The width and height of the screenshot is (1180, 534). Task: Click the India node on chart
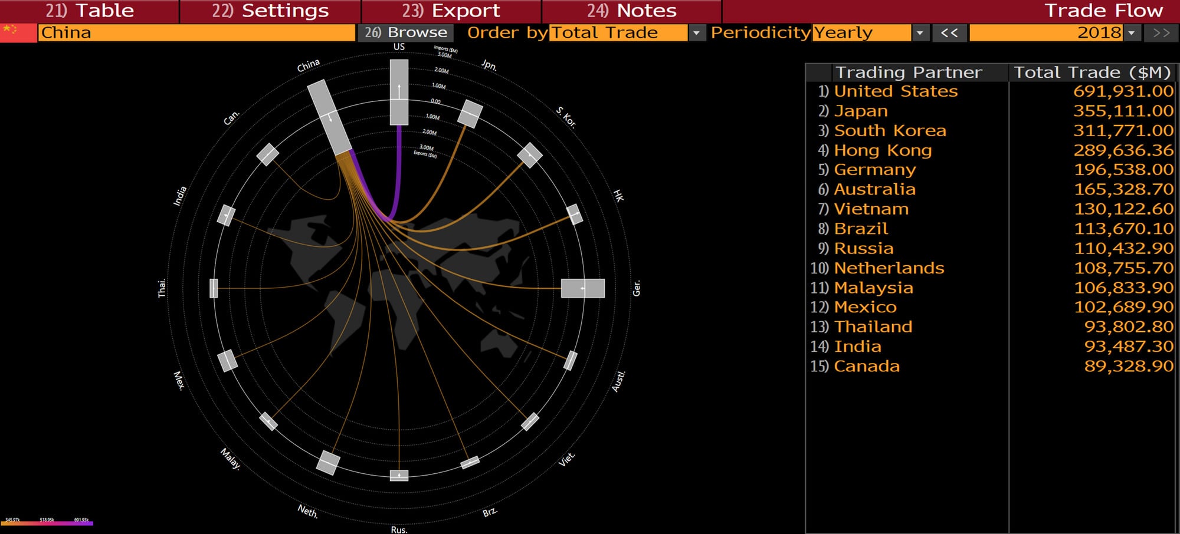pyautogui.click(x=226, y=215)
